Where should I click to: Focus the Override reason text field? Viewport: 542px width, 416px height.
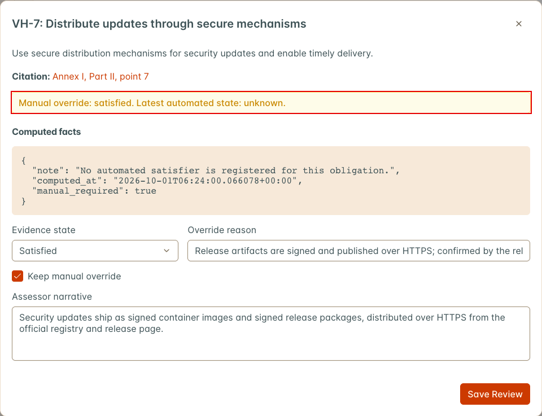coord(359,251)
